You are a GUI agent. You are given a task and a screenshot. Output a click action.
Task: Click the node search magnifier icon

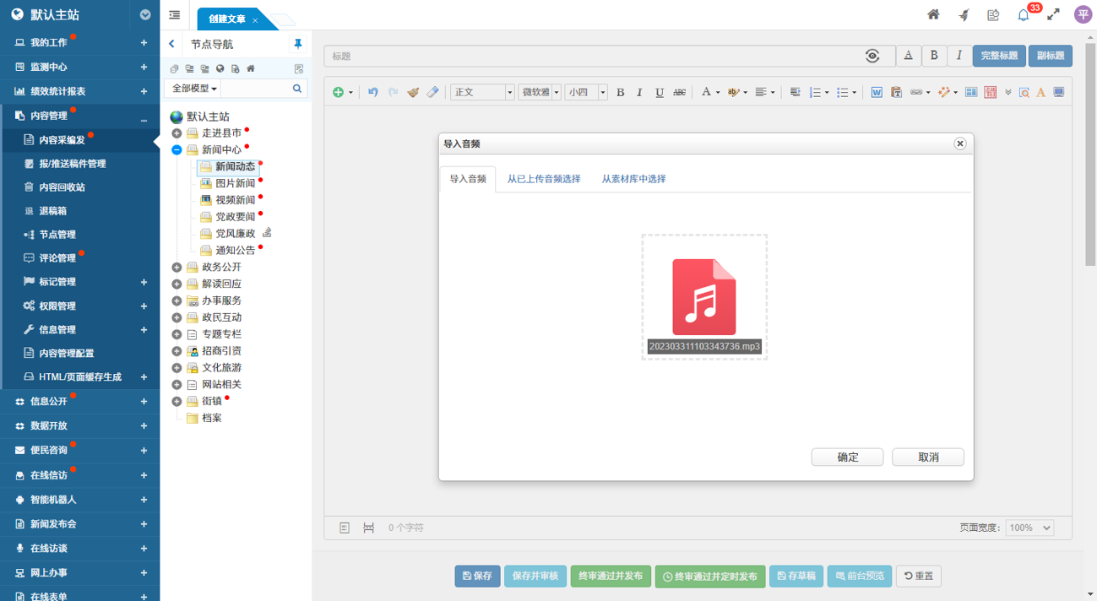297,89
